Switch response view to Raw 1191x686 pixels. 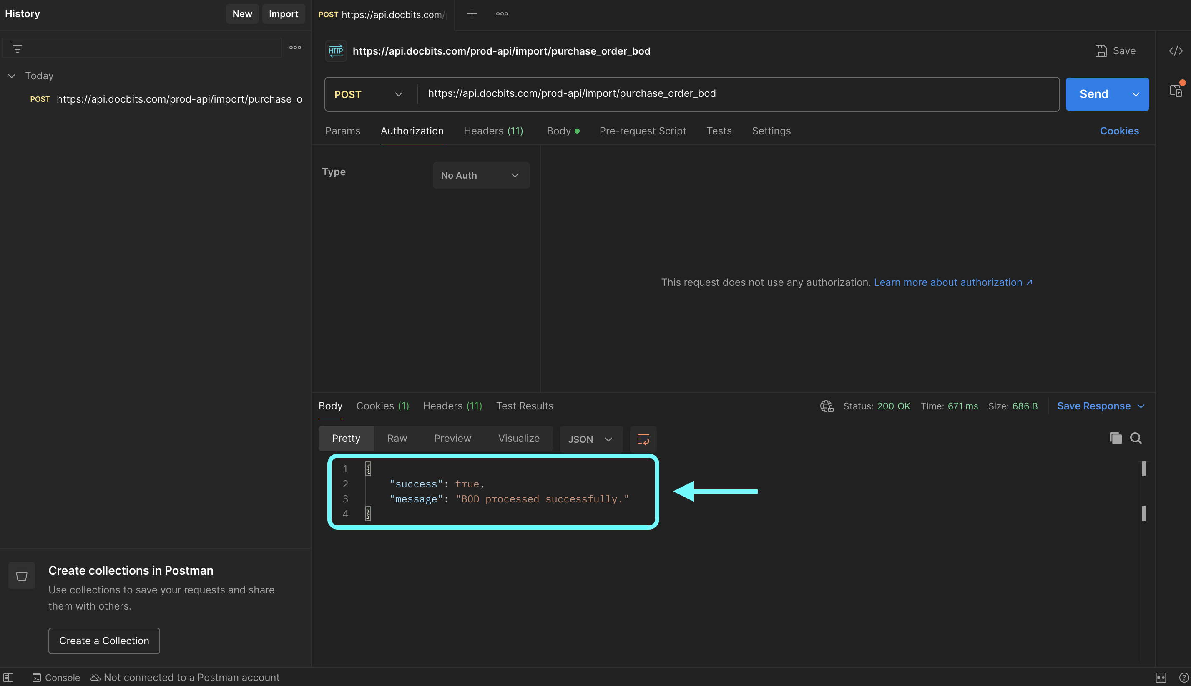pyautogui.click(x=397, y=439)
